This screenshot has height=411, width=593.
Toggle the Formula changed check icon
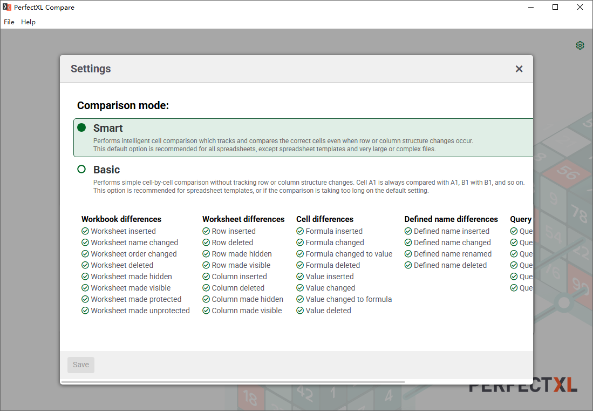click(300, 242)
